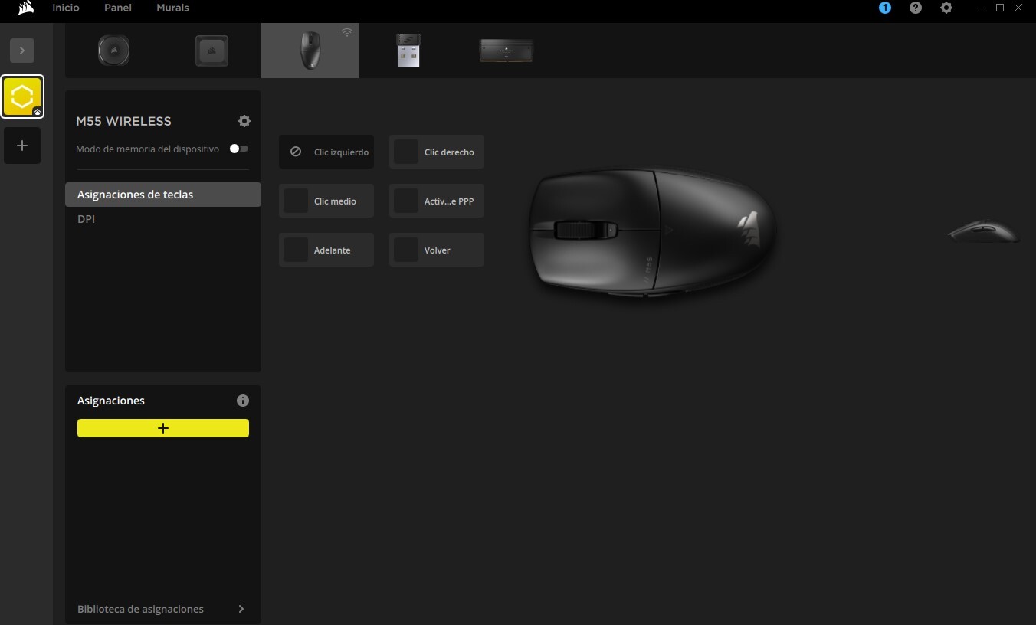Select Asignaciones de teclas section
Viewport: 1036px width, 625px height.
pyautogui.click(x=163, y=195)
